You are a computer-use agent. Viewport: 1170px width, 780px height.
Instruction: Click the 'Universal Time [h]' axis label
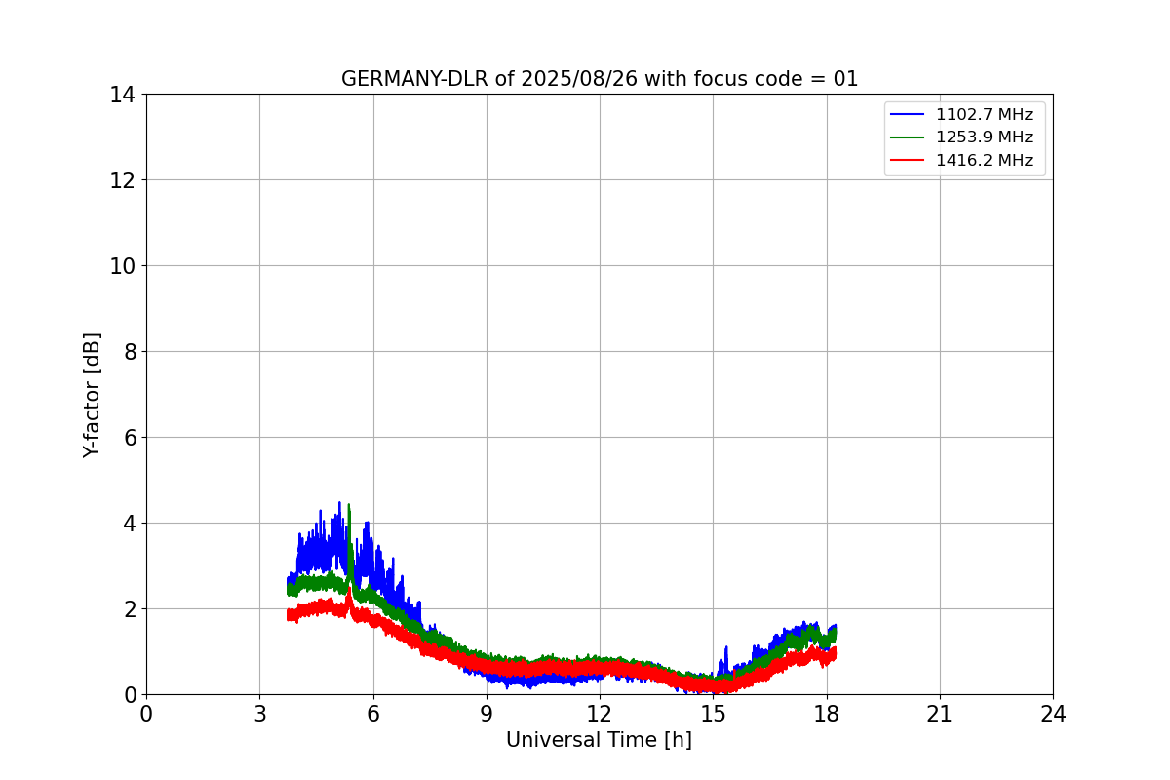599,740
